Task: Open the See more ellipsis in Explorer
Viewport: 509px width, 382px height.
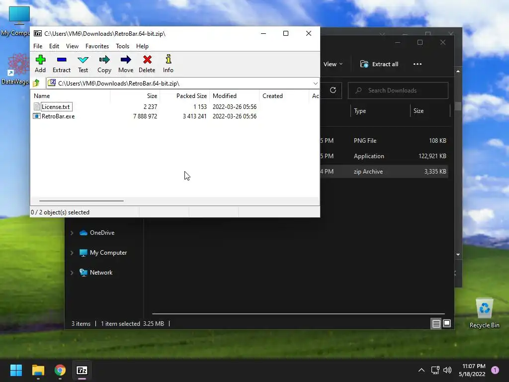Action: 418,64
